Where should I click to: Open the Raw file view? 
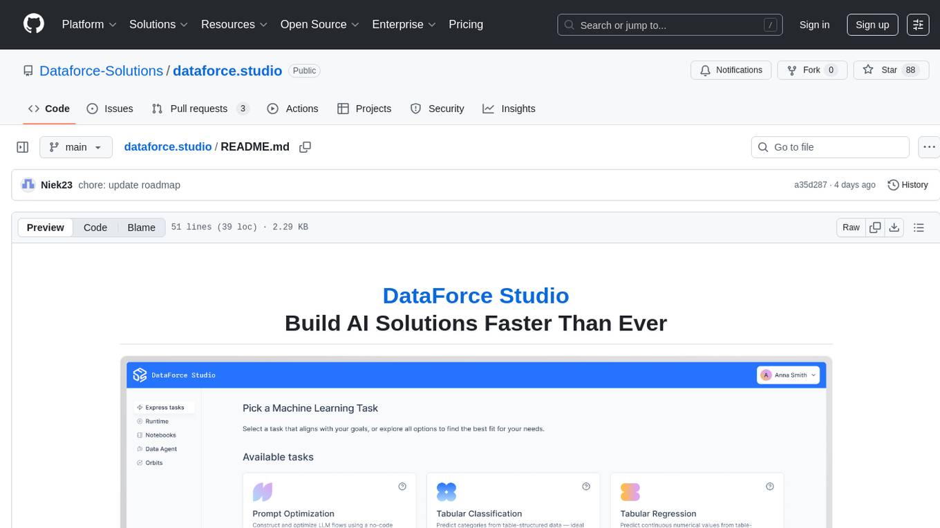point(851,227)
